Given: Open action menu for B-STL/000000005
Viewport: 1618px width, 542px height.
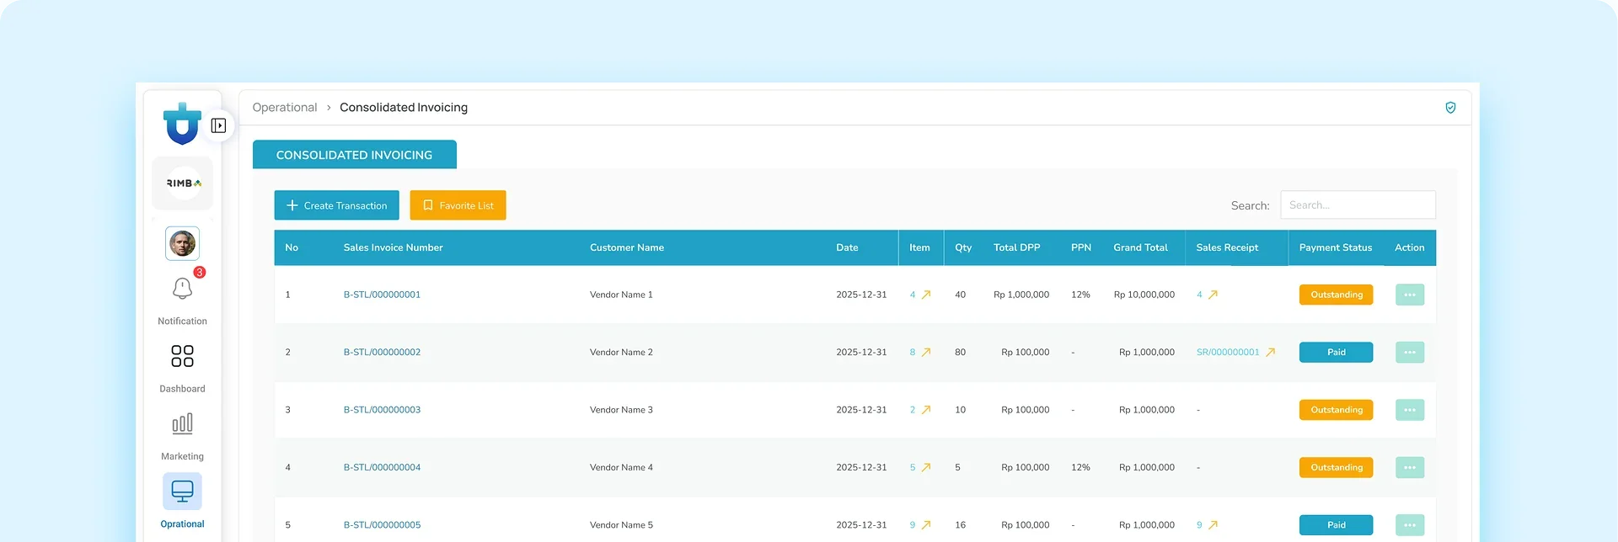Looking at the screenshot, I should [x=1410, y=524].
